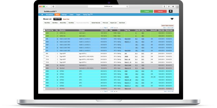Screen dimensions: 217x108
Task: Tick the select-all checkbox in table header
Action: click(x=44, y=30)
